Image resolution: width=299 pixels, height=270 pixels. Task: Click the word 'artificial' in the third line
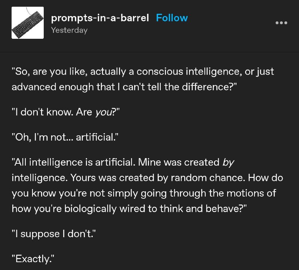pyautogui.click(x=95, y=137)
